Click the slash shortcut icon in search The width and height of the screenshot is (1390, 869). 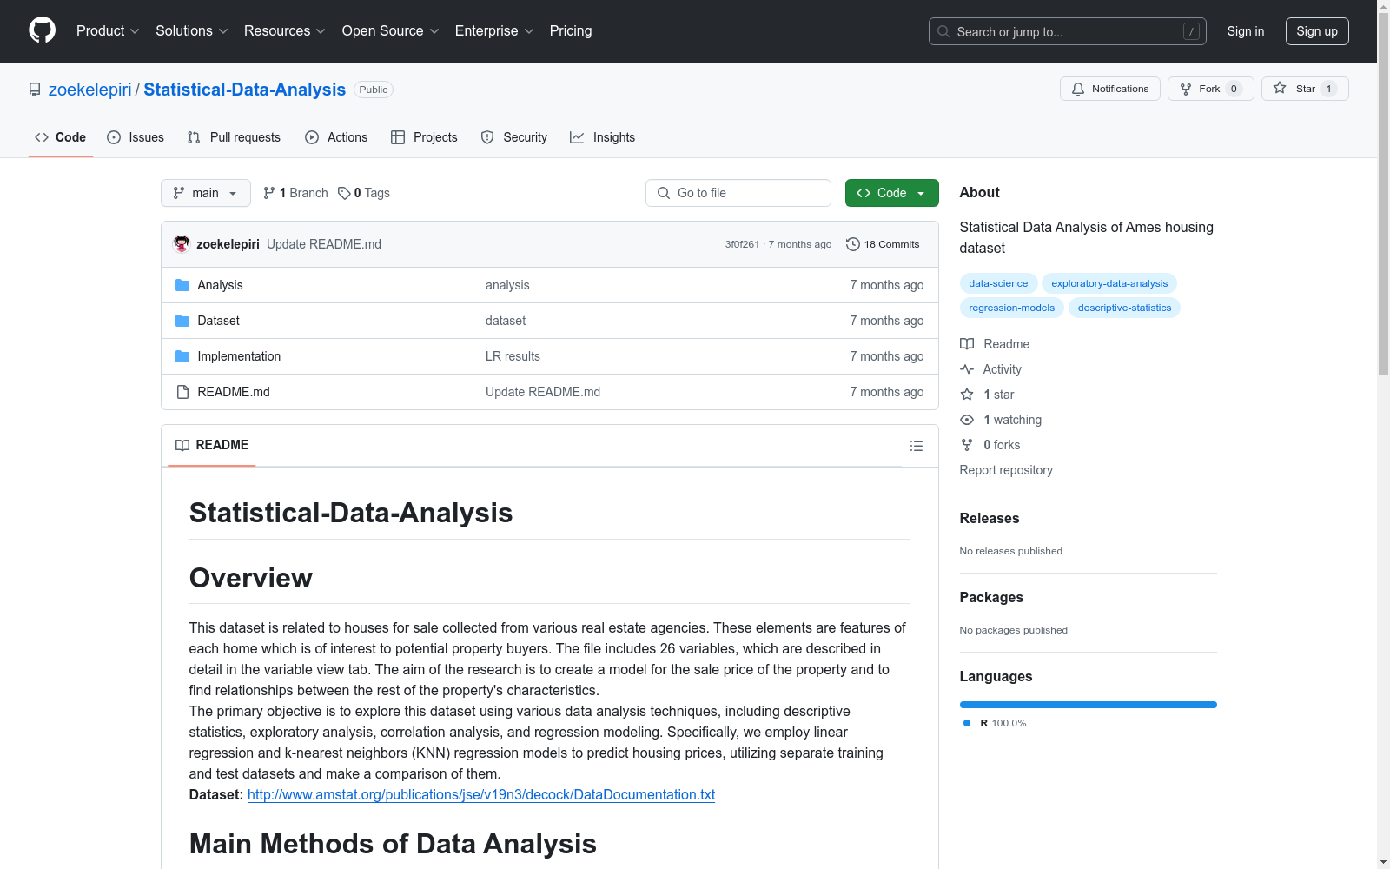pos(1191,31)
